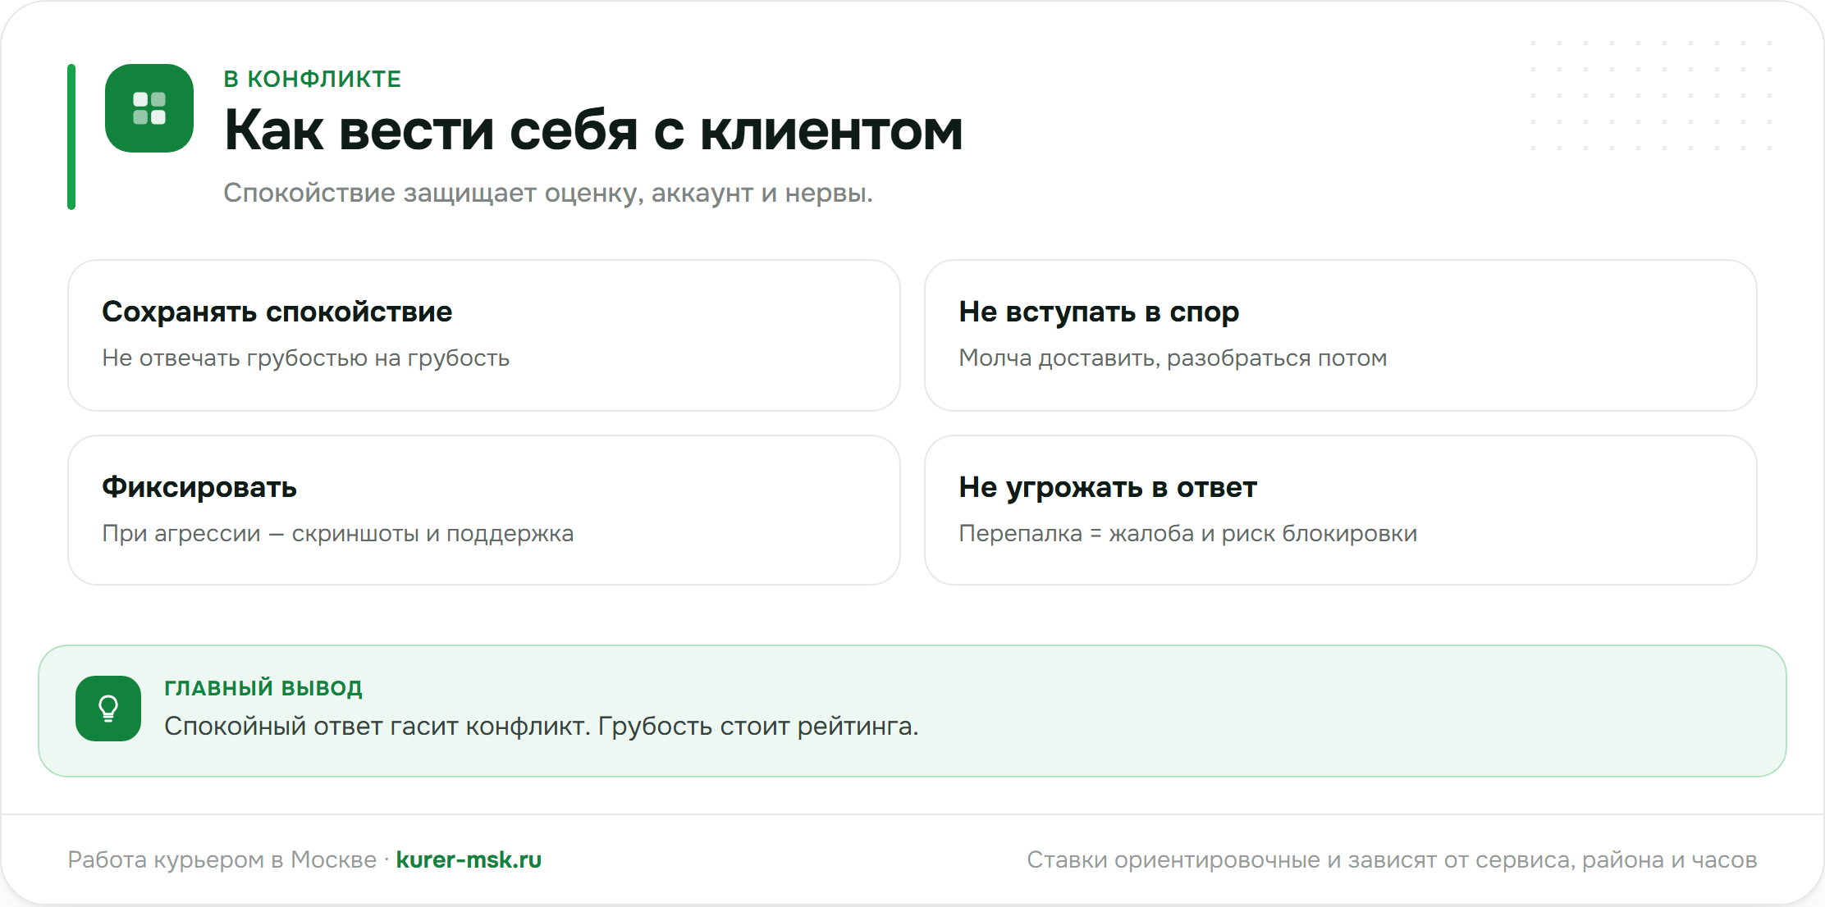The image size is (1825, 907).
Task: Click the lightbulb icon in the conclusion box
Action: (108, 709)
